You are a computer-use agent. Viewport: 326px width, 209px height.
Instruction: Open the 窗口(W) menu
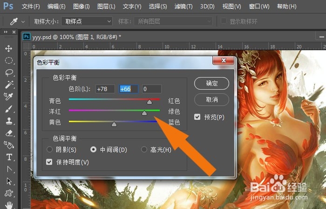click(259, 7)
